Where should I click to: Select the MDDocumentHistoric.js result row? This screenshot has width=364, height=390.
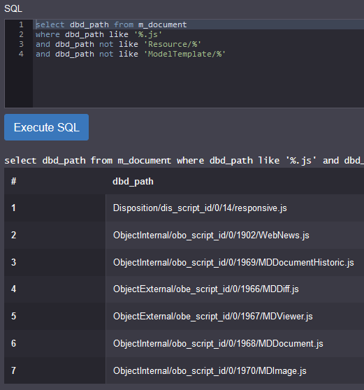(x=184, y=262)
